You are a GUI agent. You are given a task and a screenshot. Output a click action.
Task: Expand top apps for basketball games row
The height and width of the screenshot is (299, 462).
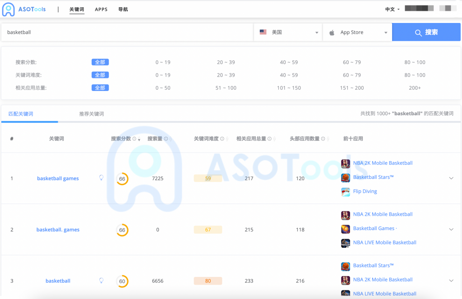451,178
